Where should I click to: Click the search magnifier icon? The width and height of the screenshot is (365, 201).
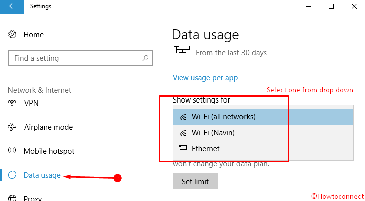(145, 58)
